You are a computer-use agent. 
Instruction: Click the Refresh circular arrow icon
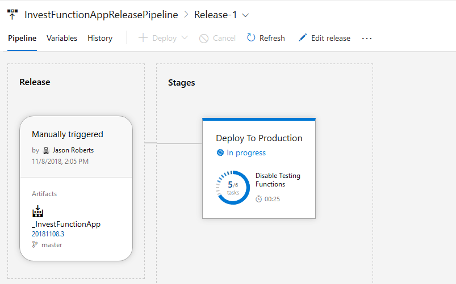[251, 37]
